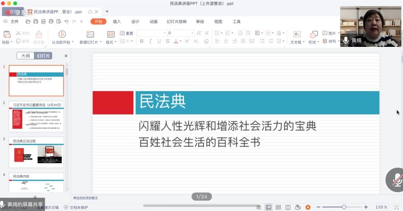403x211 pixels.
Task: Click the Increase indent icon
Action: tap(248, 33)
